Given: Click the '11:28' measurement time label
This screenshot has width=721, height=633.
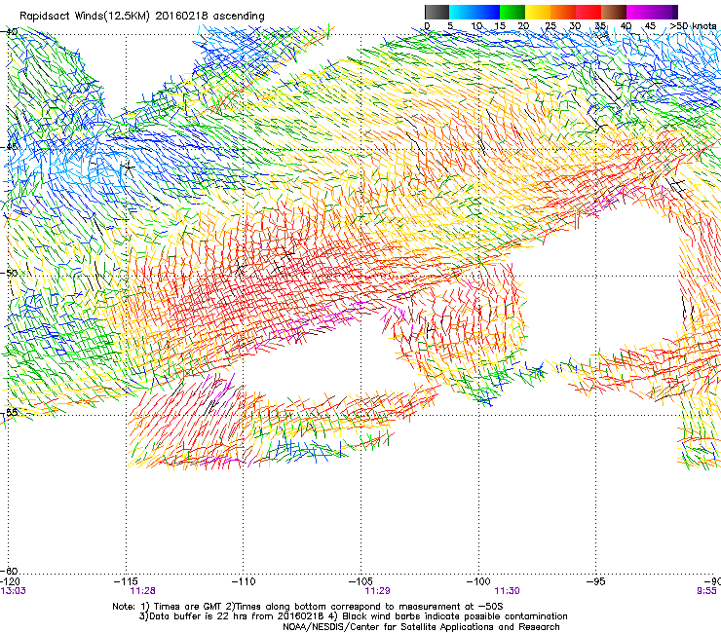Looking at the screenshot, I should tap(142, 591).
